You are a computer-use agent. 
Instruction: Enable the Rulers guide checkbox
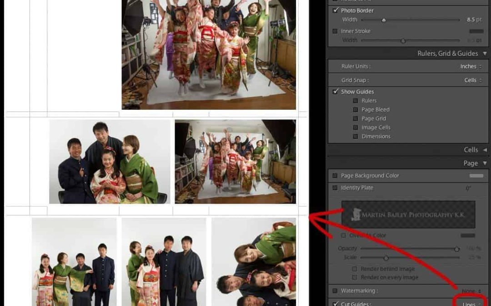point(356,101)
